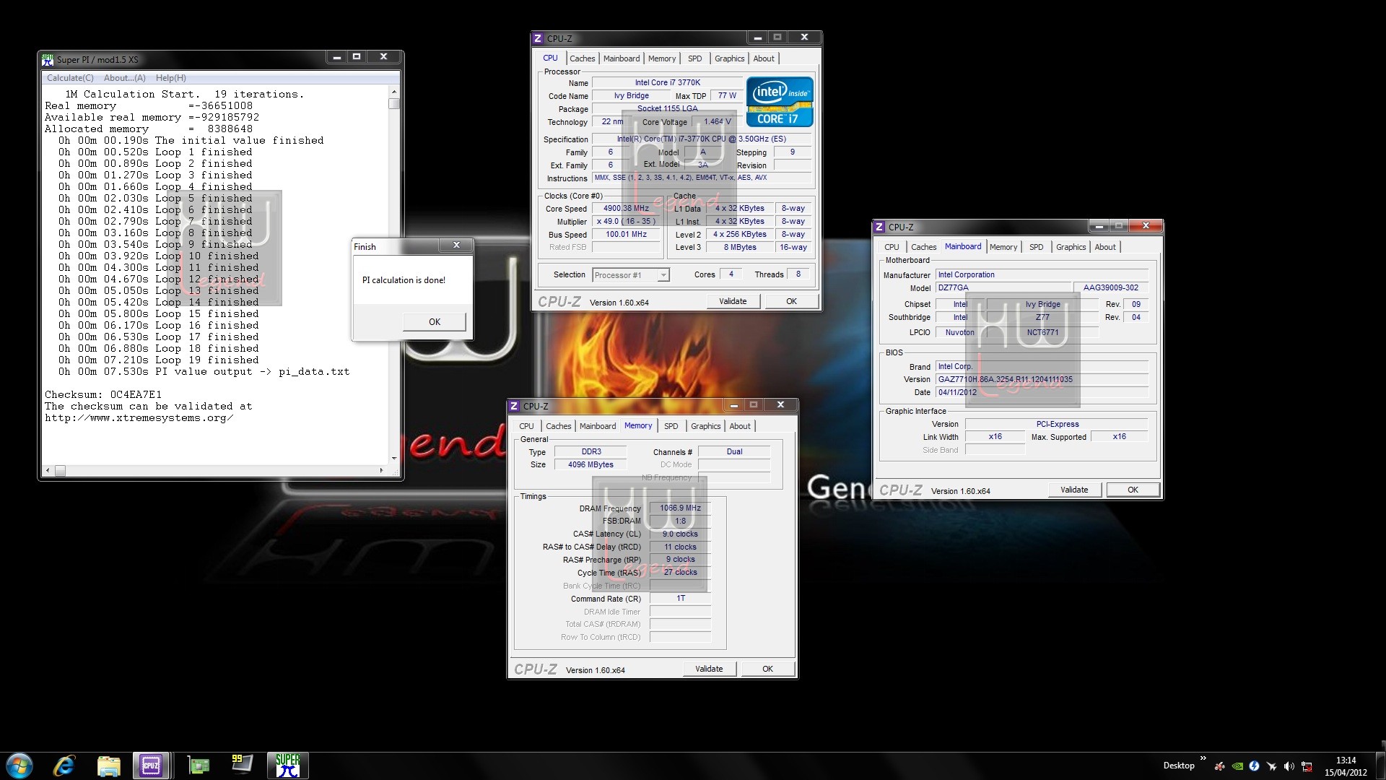This screenshot has width=1386, height=780.
Task: Click the Z icon of the Mainboard CPU-Z window
Action: (x=879, y=227)
